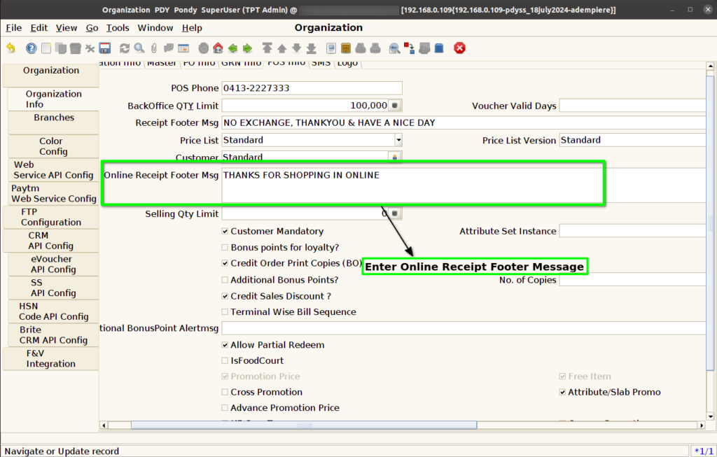Open the Edit menu
This screenshot has height=457, width=717.
pos(39,28)
